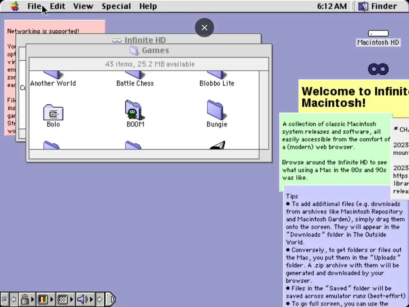Click the control strip left scroll arrow
Image resolution: width=409 pixels, height=307 pixels.
[14, 299]
